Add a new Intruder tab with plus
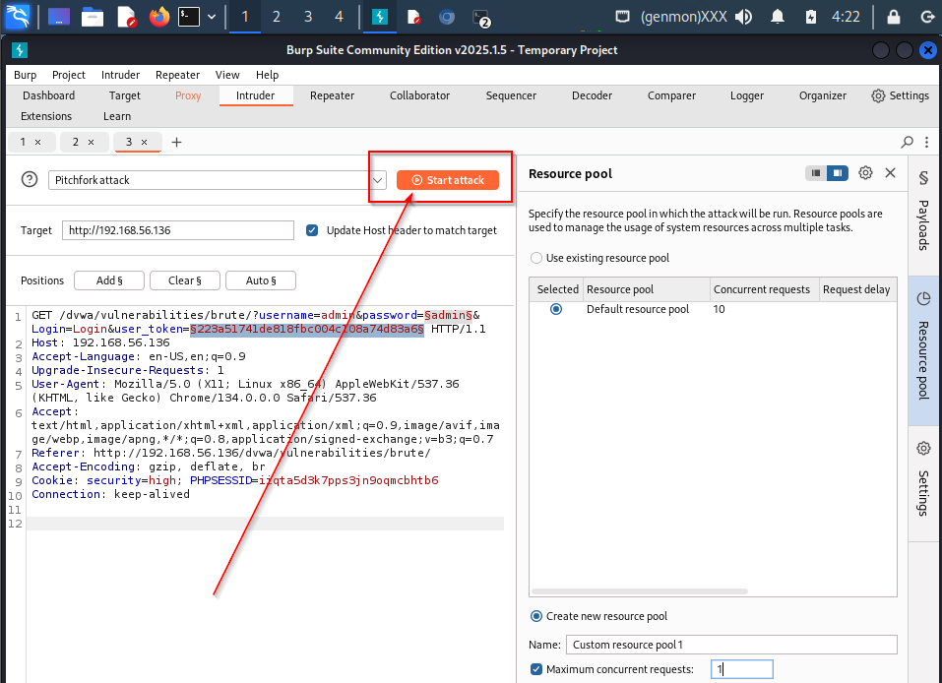 [176, 143]
